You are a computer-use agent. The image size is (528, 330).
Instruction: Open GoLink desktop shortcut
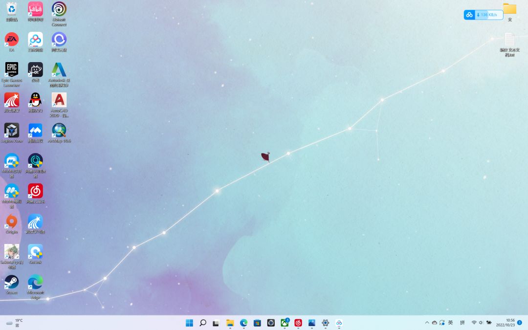[35, 254]
